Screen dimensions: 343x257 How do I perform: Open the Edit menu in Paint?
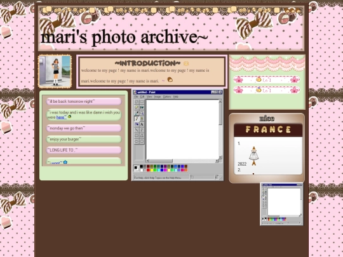pyautogui.click(x=142, y=96)
